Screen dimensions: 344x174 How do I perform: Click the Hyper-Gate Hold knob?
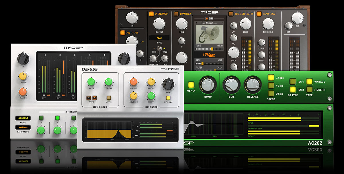tap(261, 55)
